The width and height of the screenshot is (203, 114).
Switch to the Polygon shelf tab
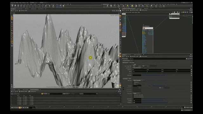tap(21, 4)
